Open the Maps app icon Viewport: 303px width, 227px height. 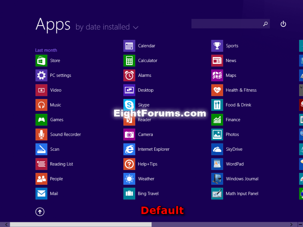pyautogui.click(x=217, y=75)
